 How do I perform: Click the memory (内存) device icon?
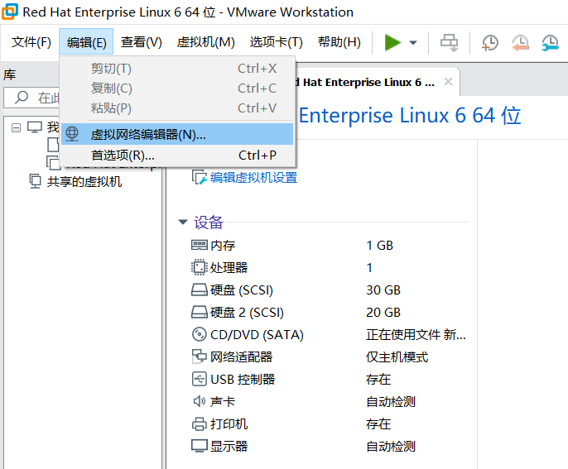tap(200, 246)
